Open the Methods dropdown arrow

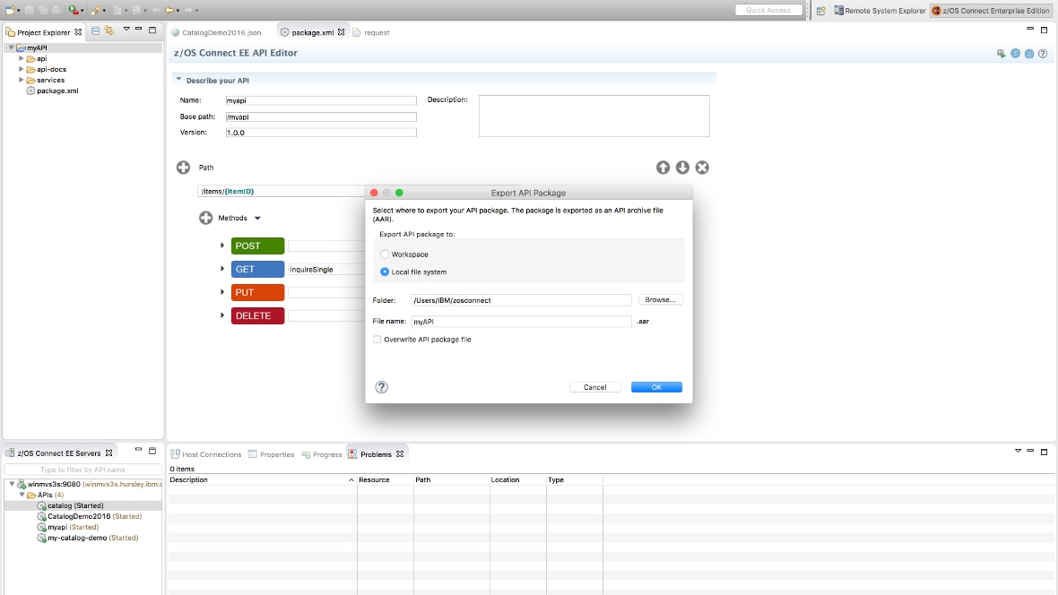(x=257, y=219)
